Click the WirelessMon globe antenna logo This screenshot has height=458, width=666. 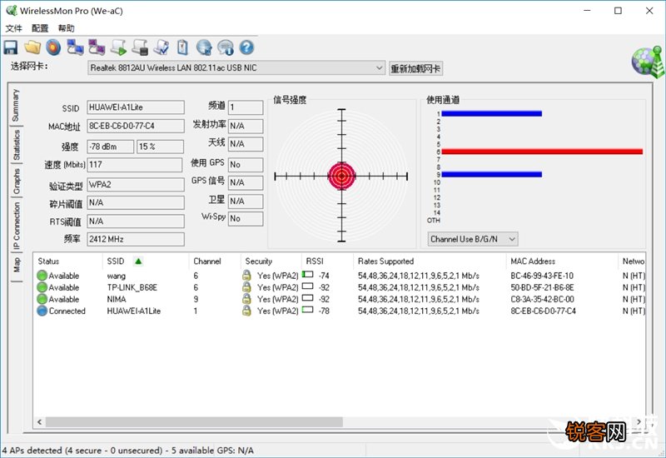[x=648, y=62]
